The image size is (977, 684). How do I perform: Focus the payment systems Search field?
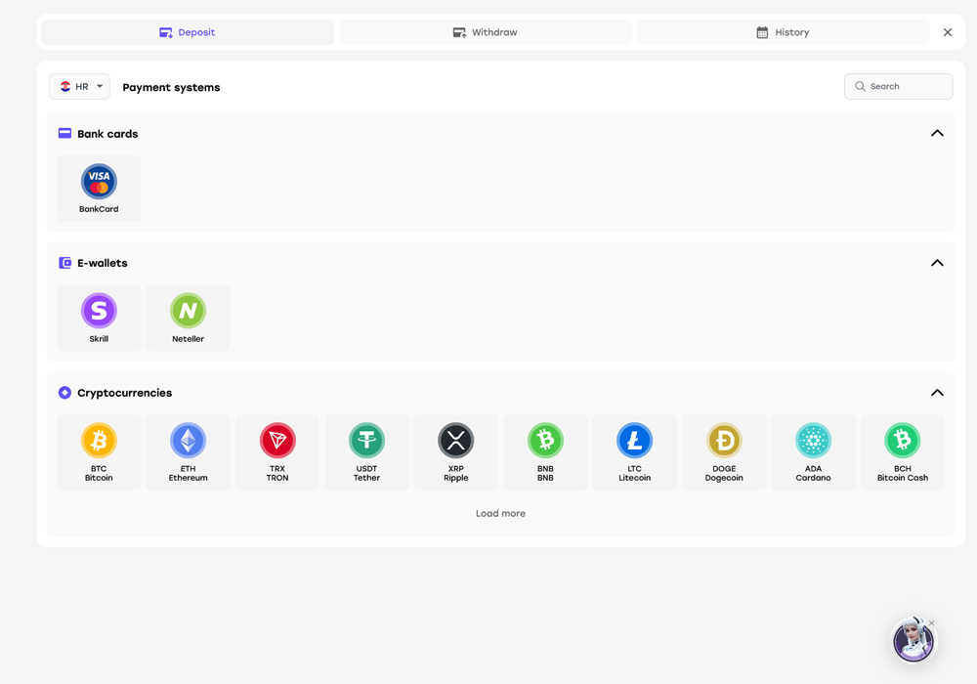click(899, 87)
